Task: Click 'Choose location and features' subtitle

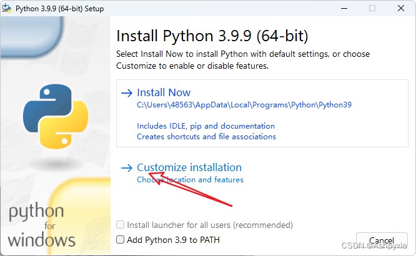Action: [x=190, y=180]
